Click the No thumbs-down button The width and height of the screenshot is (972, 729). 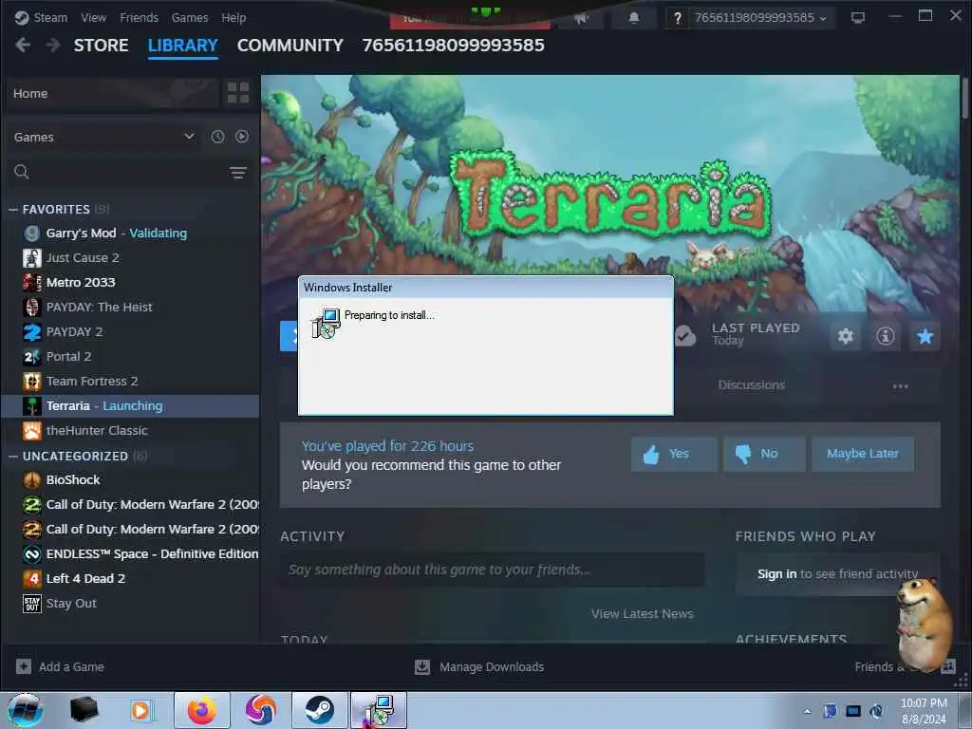click(764, 454)
